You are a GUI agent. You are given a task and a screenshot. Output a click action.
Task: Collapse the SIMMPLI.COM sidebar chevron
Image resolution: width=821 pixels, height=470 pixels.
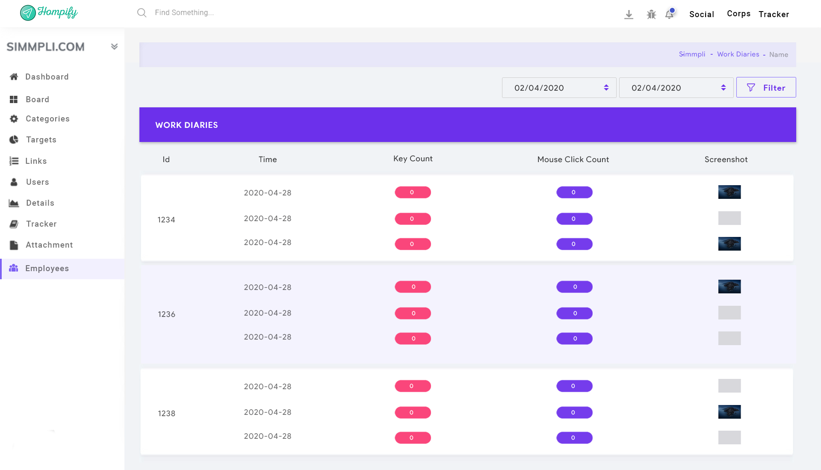click(x=114, y=47)
